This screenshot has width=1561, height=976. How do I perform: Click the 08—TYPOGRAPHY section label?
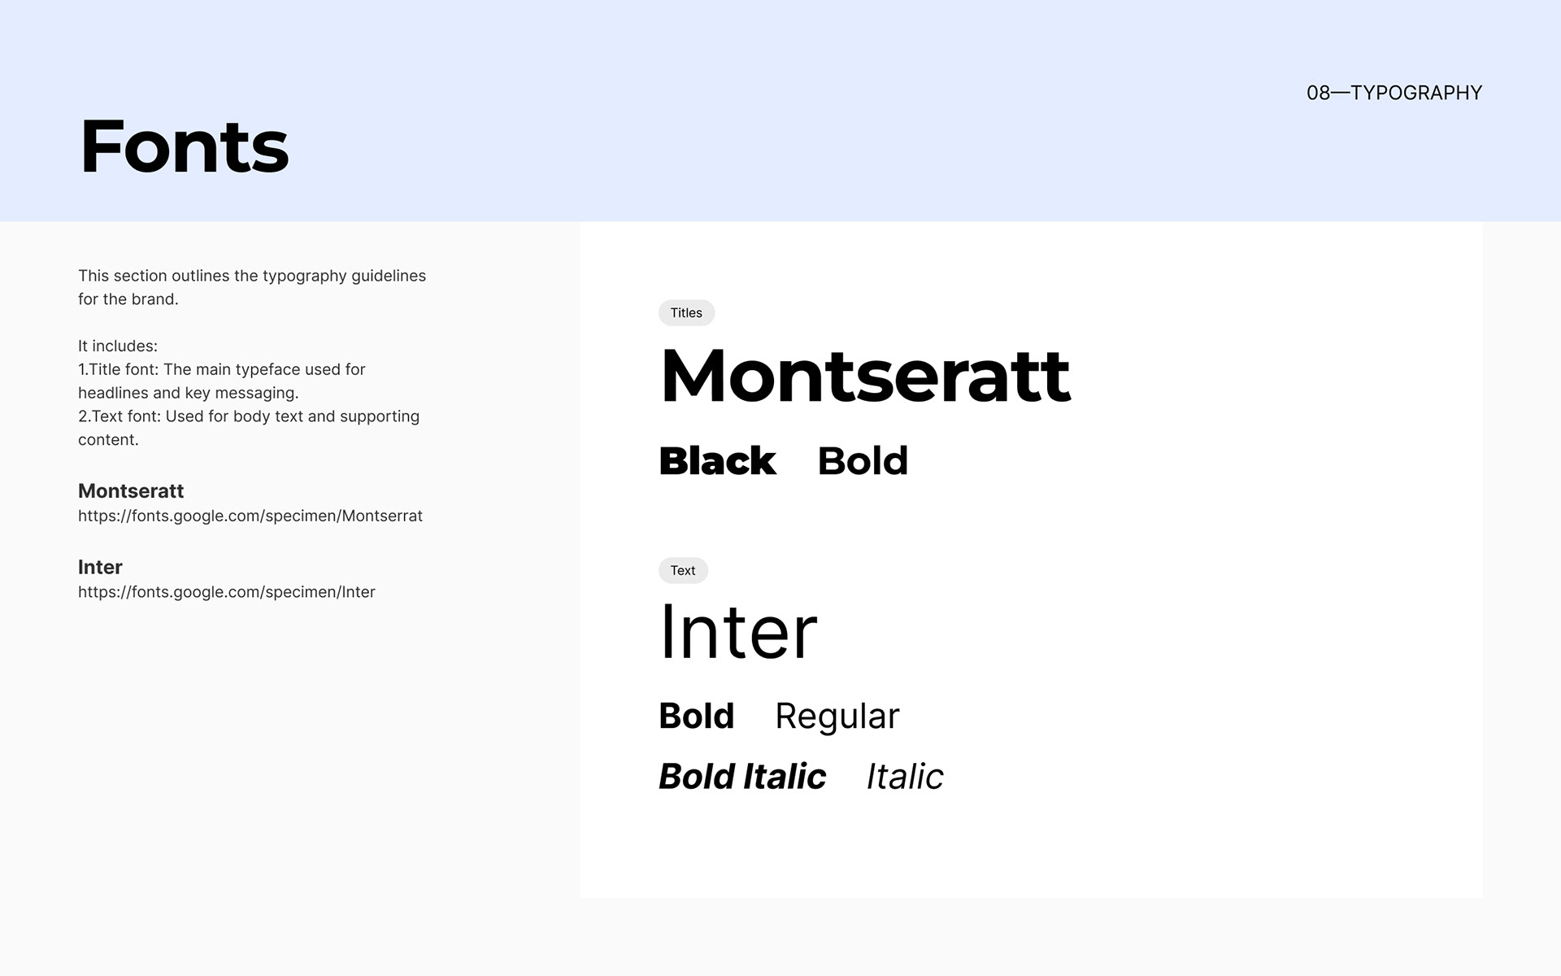[1394, 93]
